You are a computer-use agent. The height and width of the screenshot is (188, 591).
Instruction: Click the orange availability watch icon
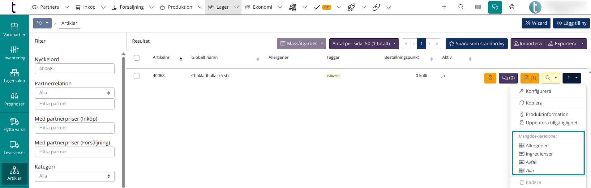coord(490,78)
